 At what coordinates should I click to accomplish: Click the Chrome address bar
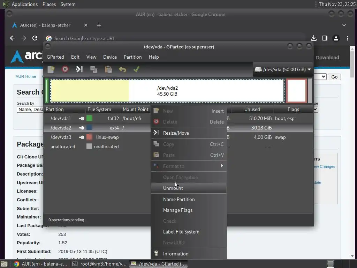[x=175, y=38]
